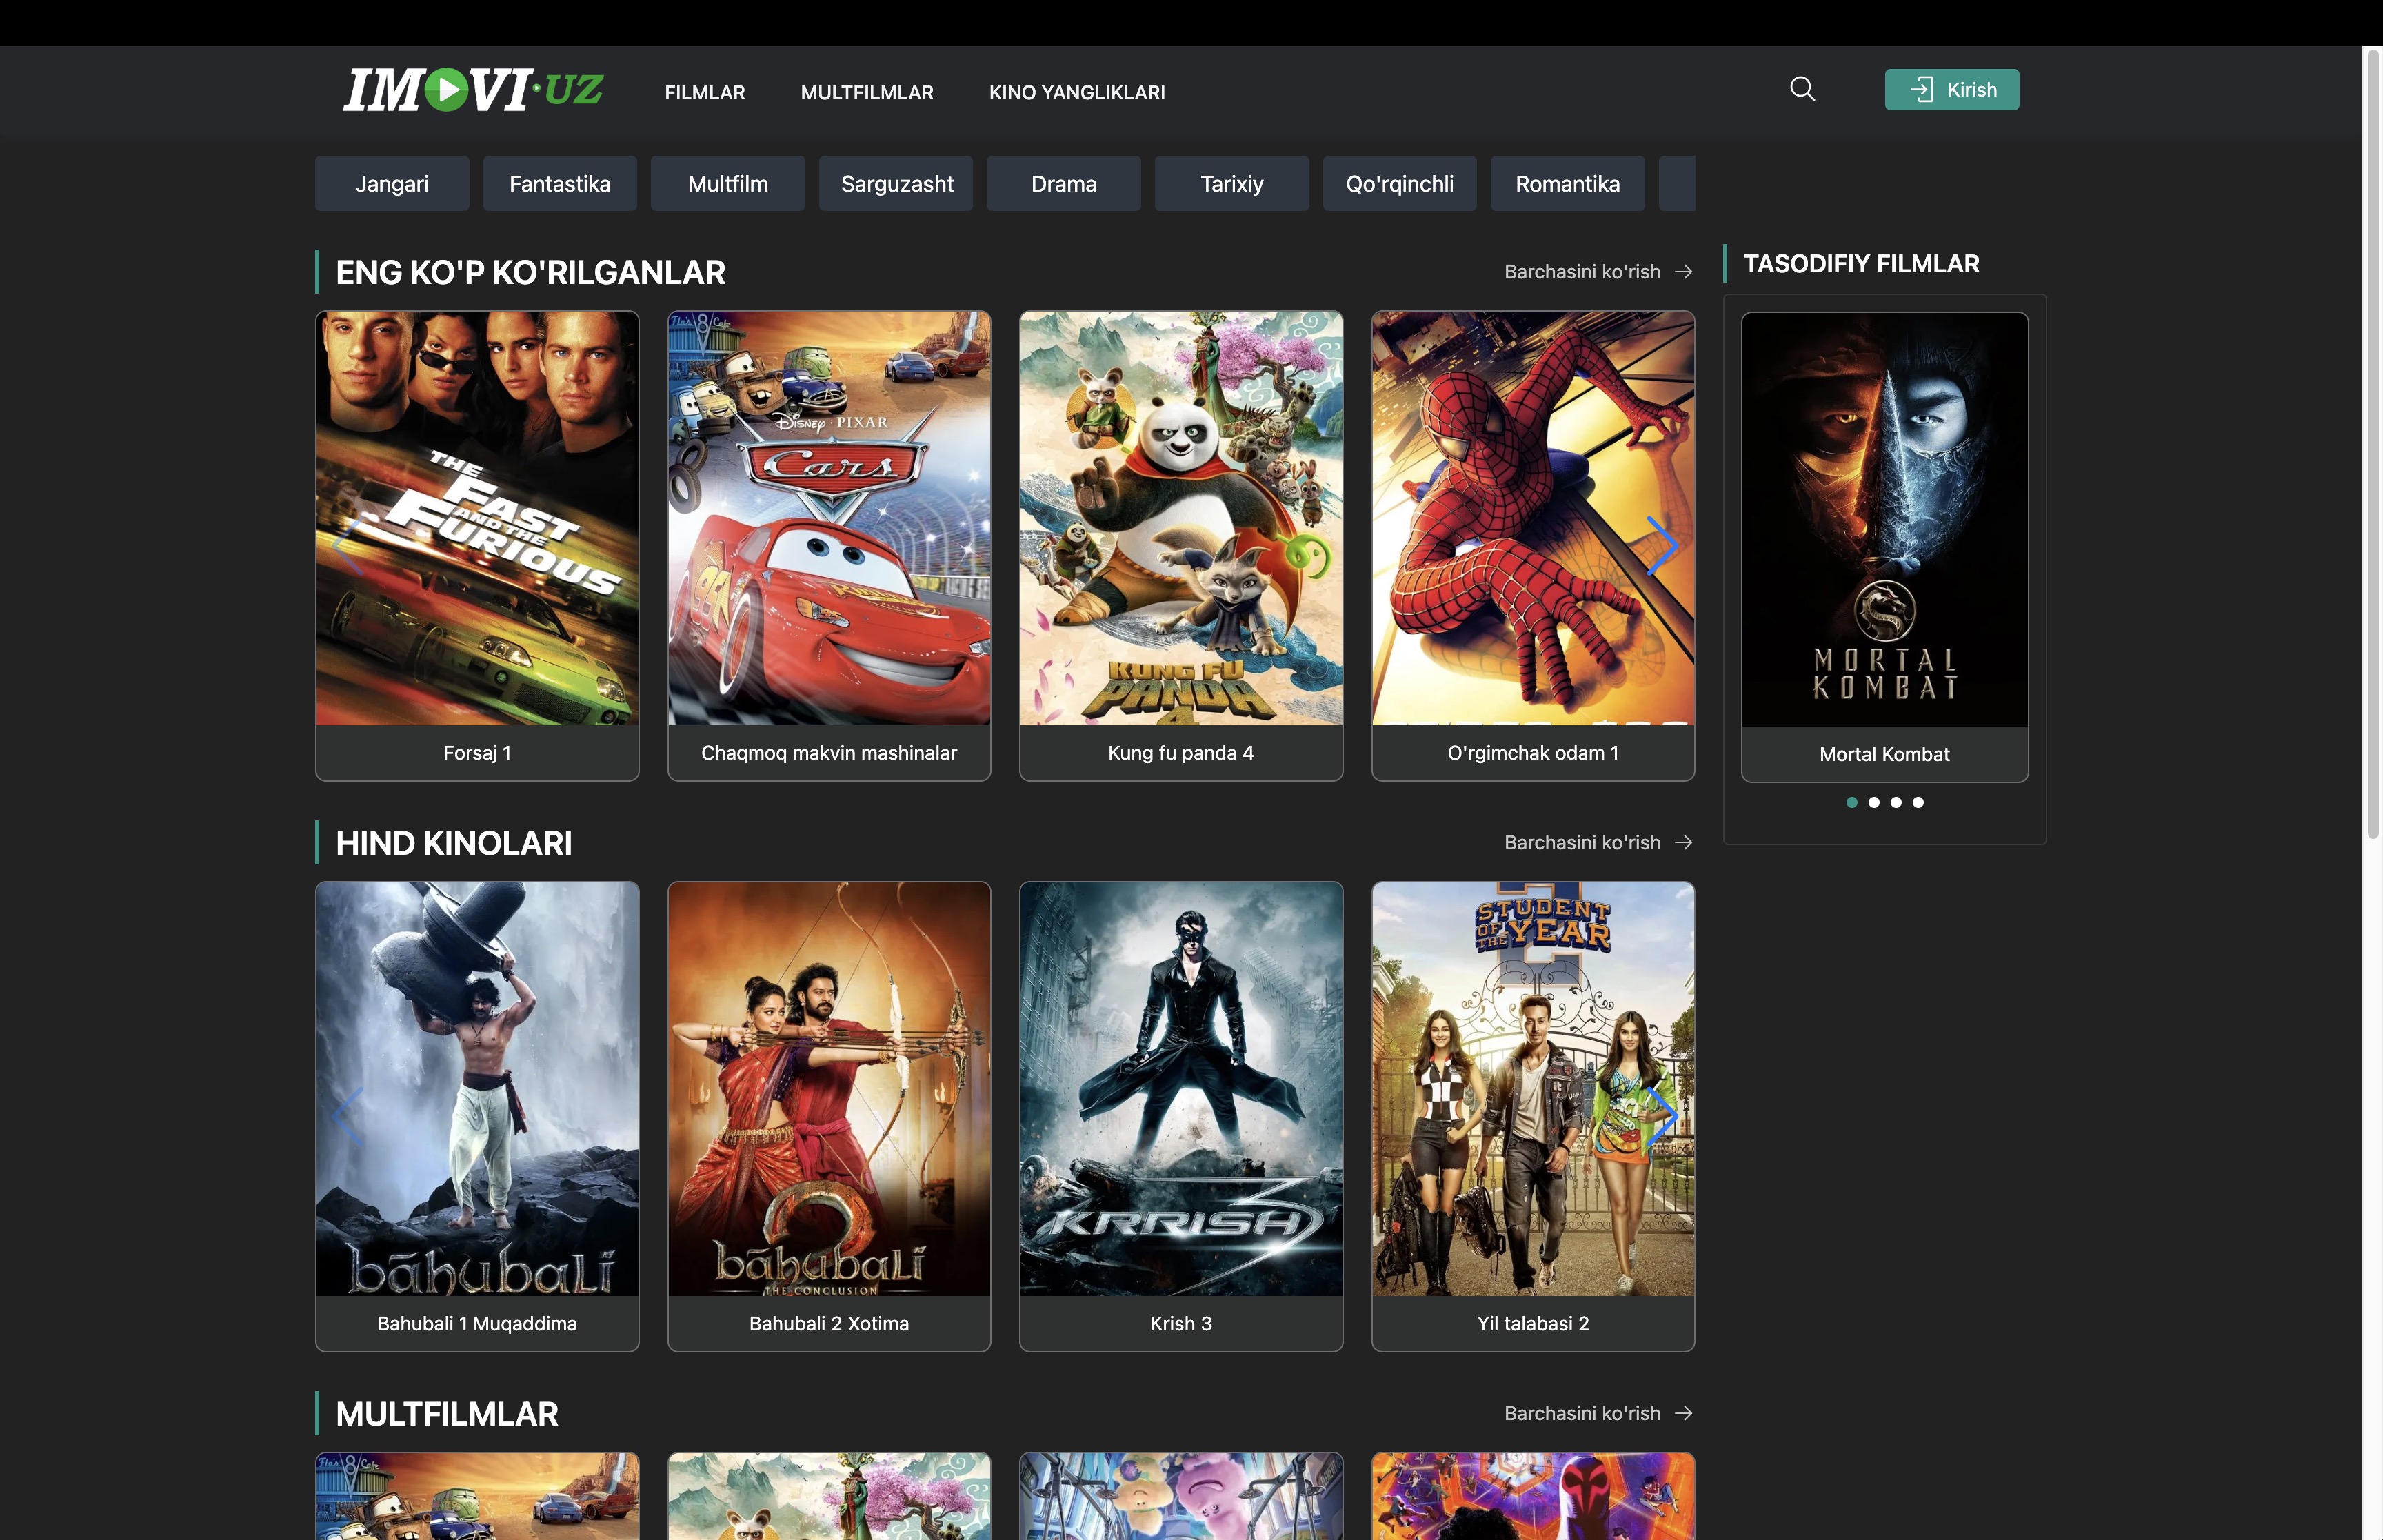Select the Qo'rqinchli genre tab
This screenshot has width=2383, height=1540.
[x=1400, y=183]
